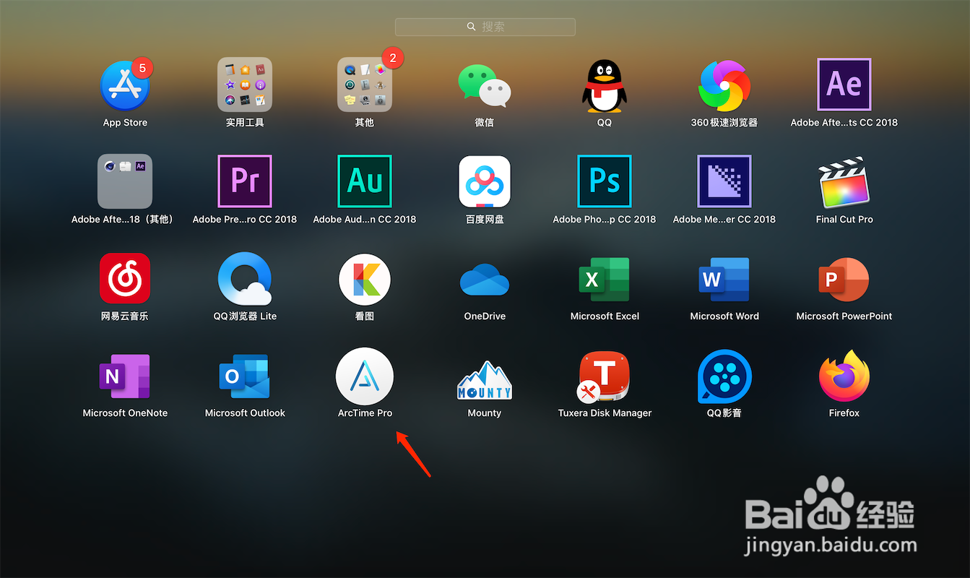970x578 pixels.
Task: Launch Firefox
Action: tap(844, 375)
